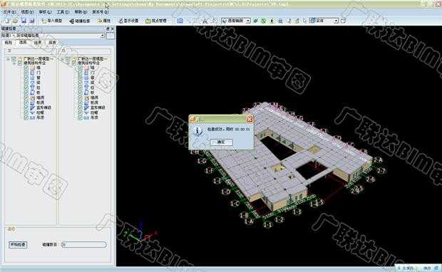The image size is (442, 272).
Task: Collapse the root model node in right tree
Action: point(62,59)
